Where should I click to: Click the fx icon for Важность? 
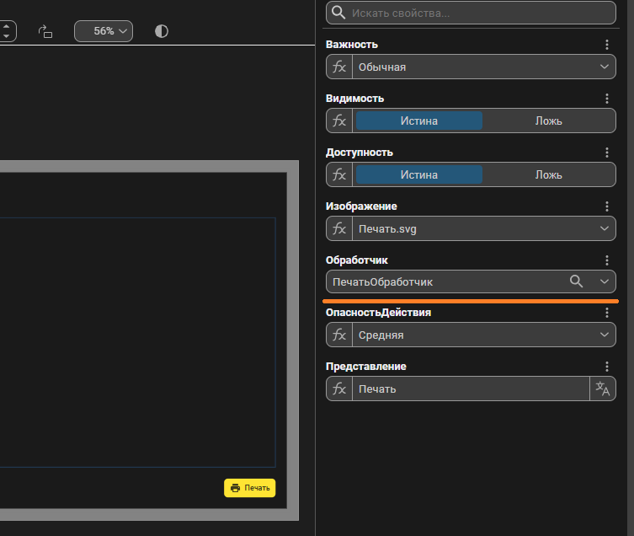click(x=339, y=67)
